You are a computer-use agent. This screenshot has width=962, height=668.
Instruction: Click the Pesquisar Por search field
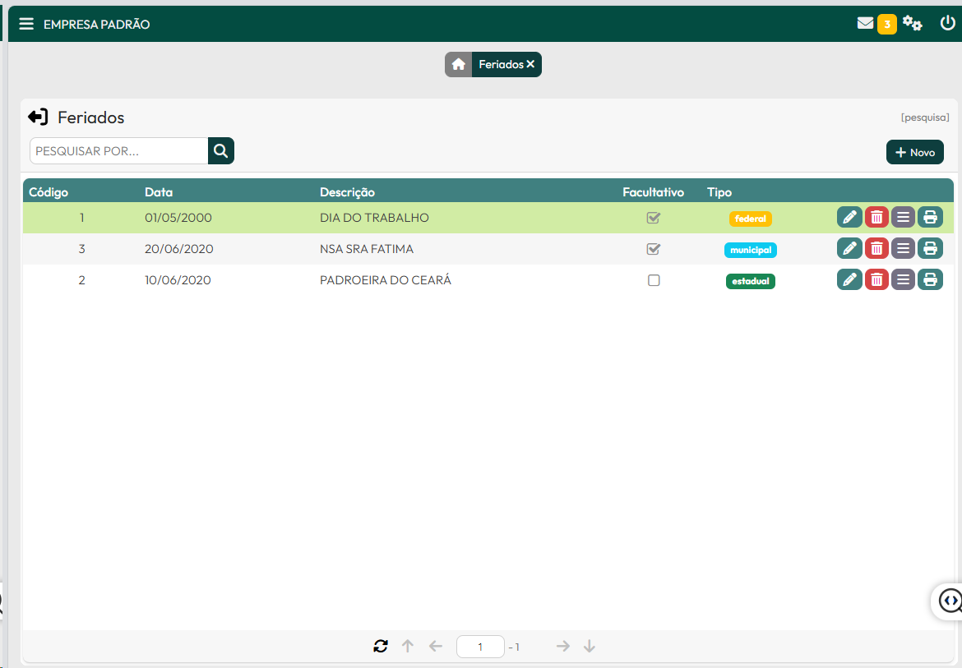(119, 151)
